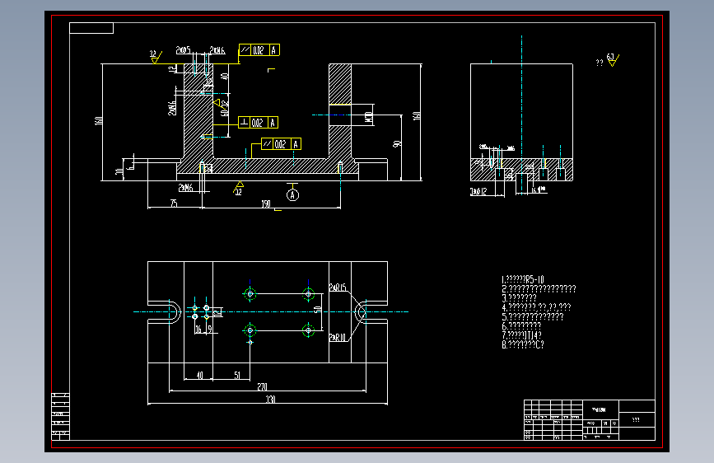Screen dimensions: 714x463
Task: Click the 2xΦ5 hole callout
Action: point(183,49)
